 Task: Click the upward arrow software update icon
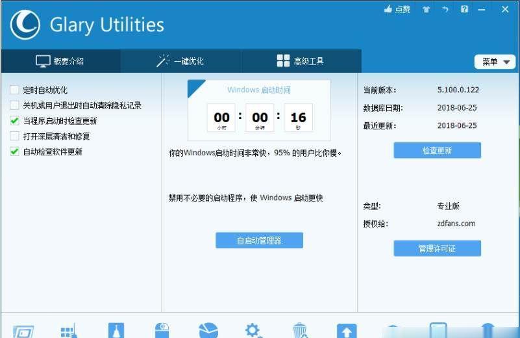coord(347,331)
